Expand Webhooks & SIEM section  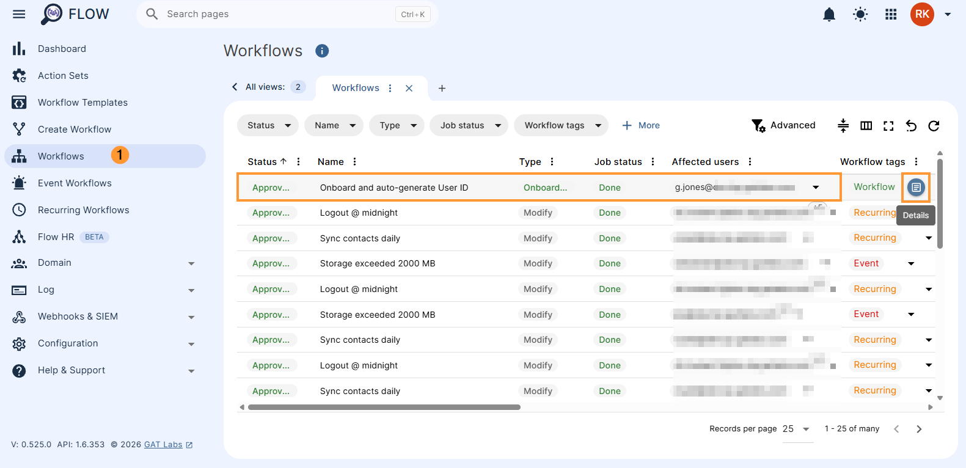104,316
